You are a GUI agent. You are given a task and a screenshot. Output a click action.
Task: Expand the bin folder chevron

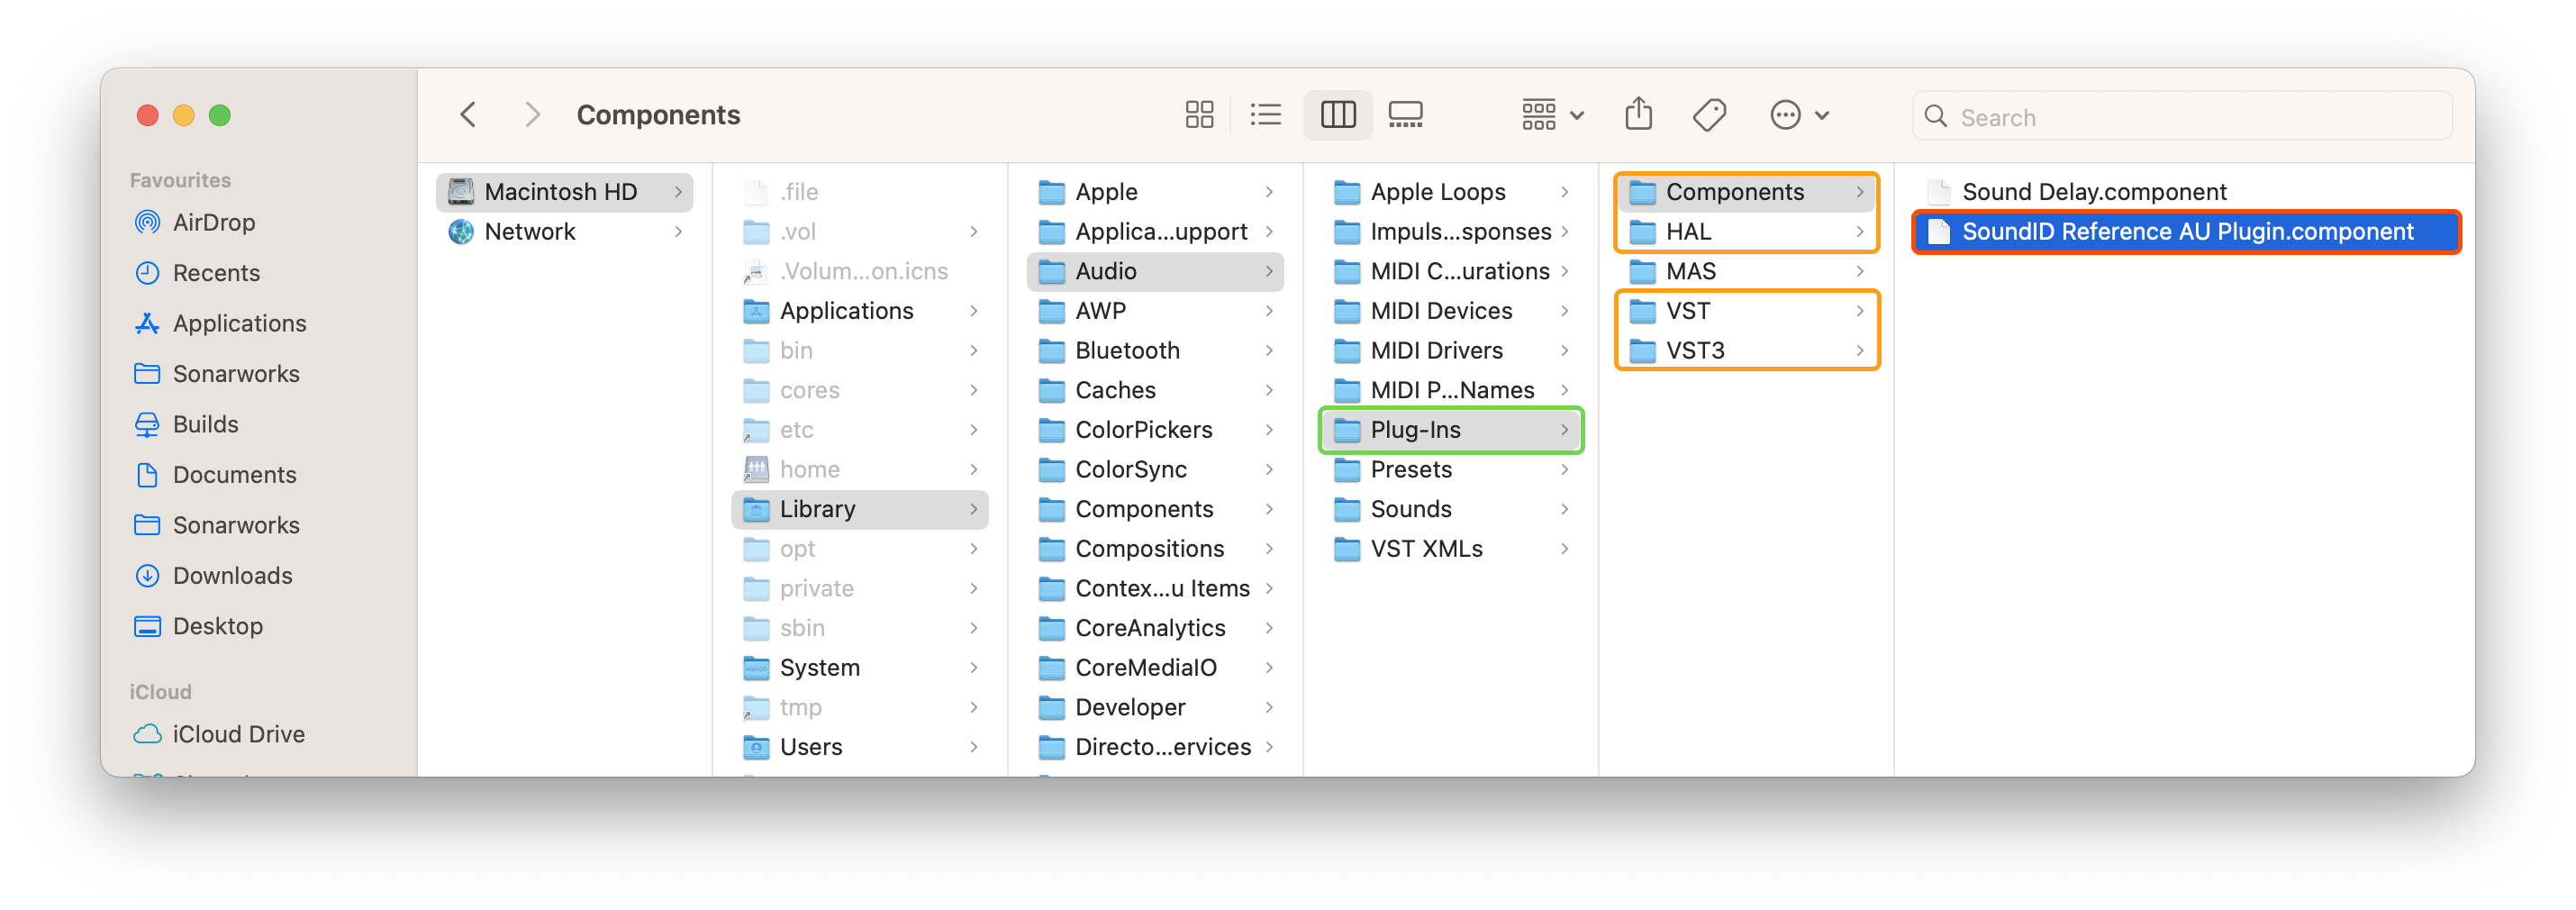click(973, 350)
